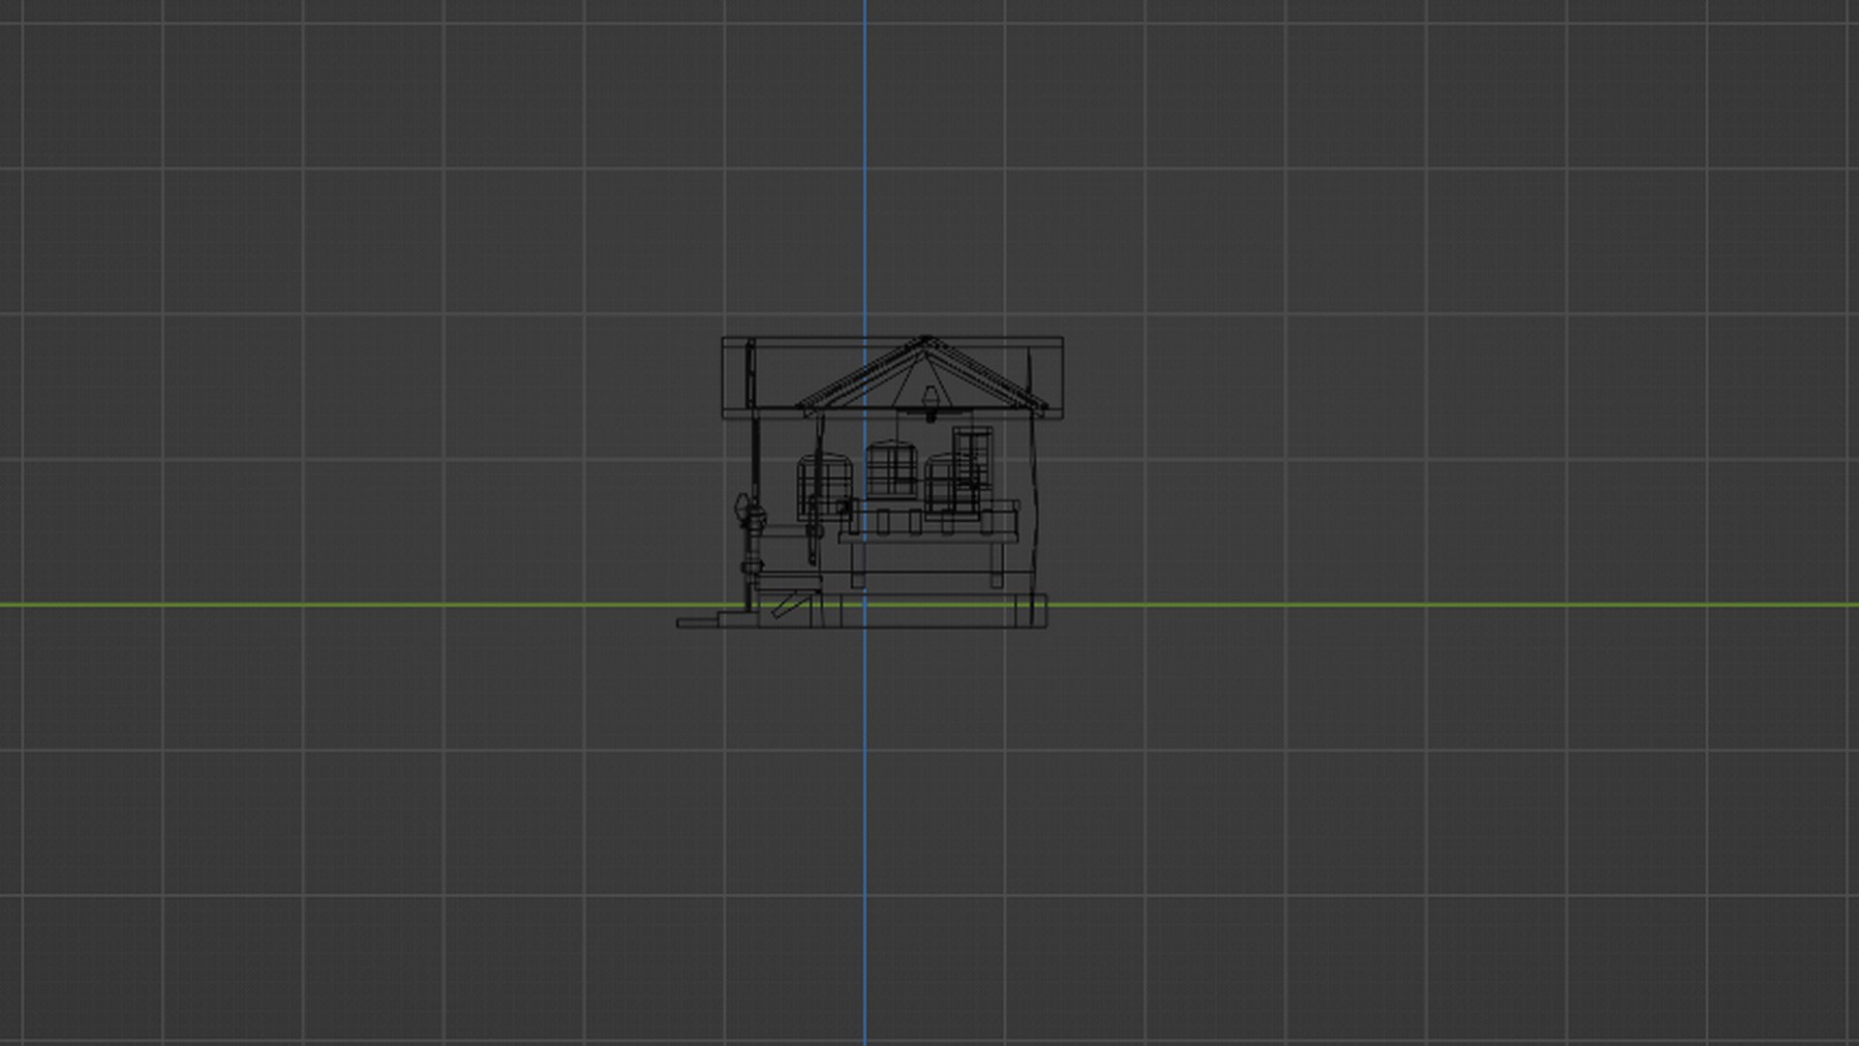Select the table's right leg

(x=996, y=565)
